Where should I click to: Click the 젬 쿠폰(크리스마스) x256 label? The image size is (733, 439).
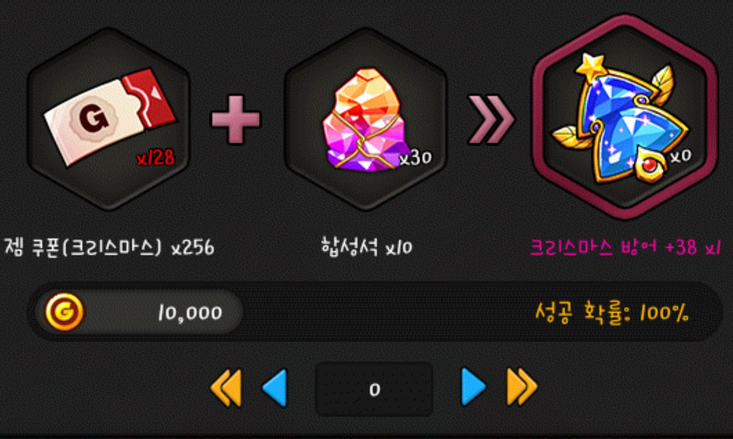pos(109,247)
